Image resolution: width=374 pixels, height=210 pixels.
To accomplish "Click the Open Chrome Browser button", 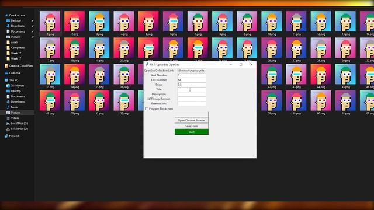I will click(x=192, y=120).
